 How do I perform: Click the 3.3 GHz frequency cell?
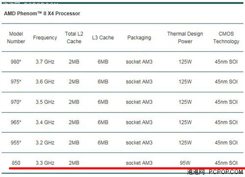click(45, 163)
